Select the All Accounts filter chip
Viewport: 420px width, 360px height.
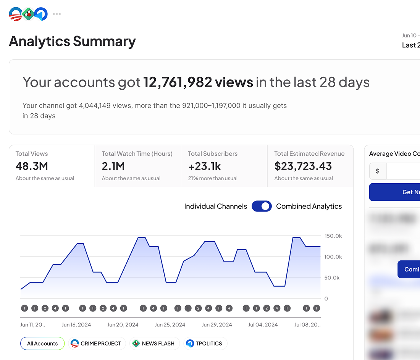42,344
